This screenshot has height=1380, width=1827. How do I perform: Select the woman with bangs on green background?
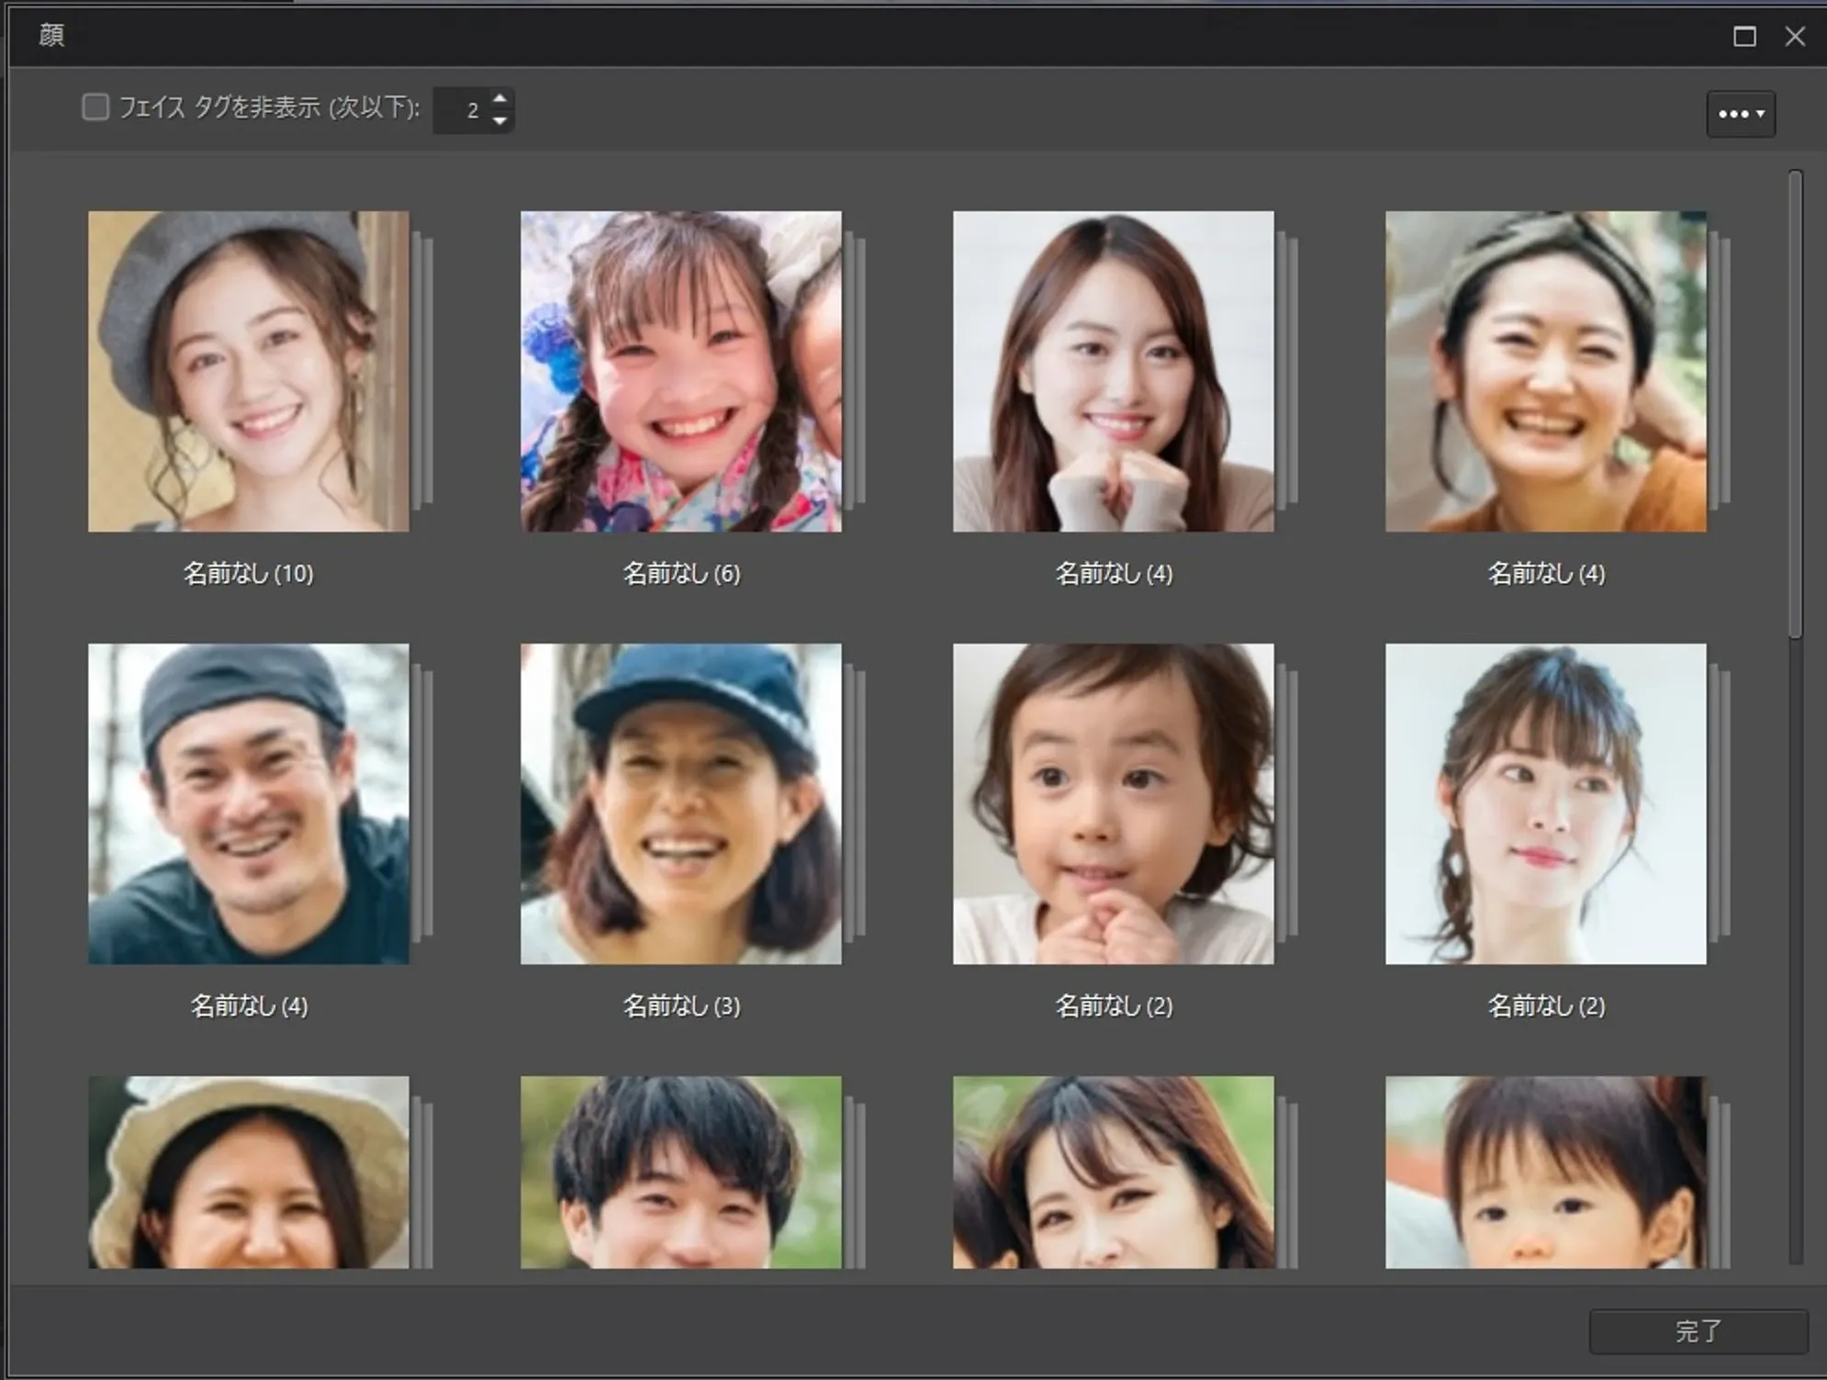1114,1172
